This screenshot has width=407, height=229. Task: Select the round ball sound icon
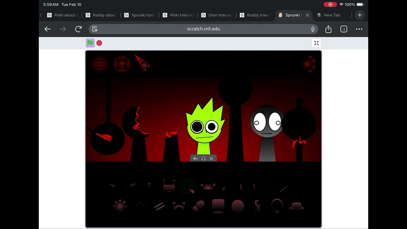pos(238,206)
